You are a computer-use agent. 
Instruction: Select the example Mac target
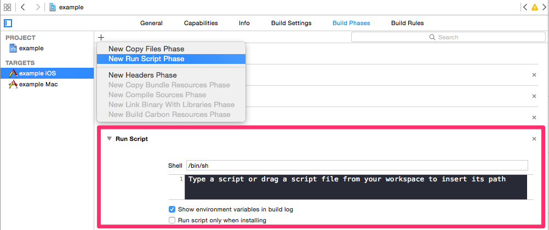point(38,84)
